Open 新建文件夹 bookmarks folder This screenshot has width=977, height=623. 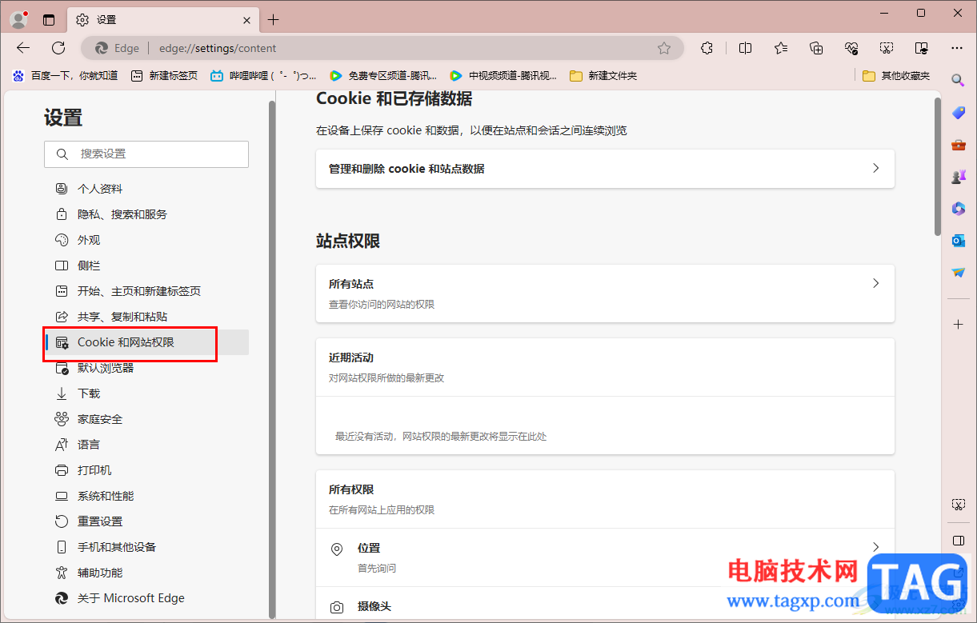point(603,76)
